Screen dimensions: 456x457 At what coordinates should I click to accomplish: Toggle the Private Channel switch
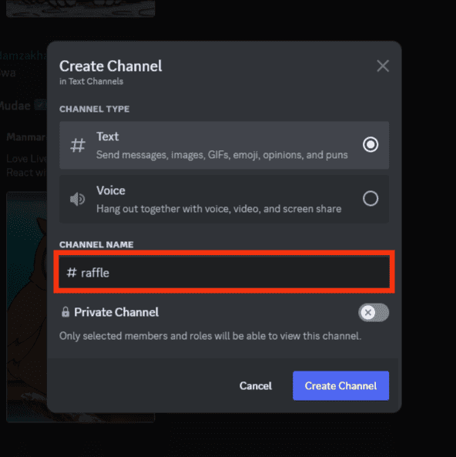[x=374, y=312]
